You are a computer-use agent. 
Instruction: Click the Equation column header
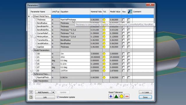75,12
